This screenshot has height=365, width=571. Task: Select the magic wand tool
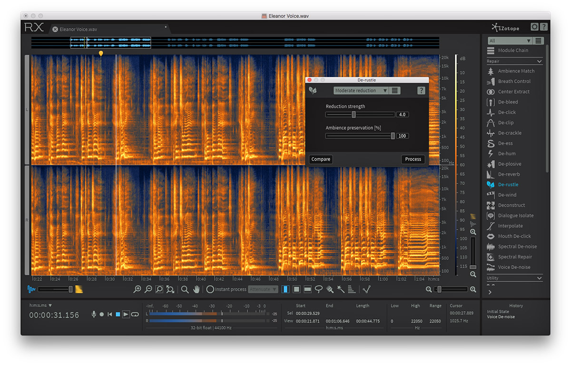[x=341, y=289]
